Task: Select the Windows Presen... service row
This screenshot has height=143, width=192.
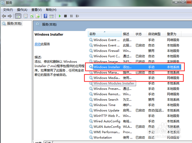Action: (x=135, y=89)
